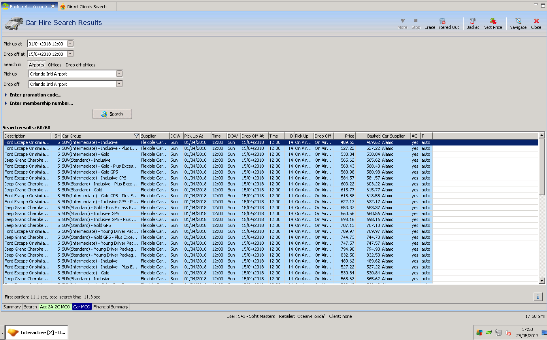This screenshot has height=340, width=547.
Task: Click the Drop Off At column header
Action: [255, 136]
